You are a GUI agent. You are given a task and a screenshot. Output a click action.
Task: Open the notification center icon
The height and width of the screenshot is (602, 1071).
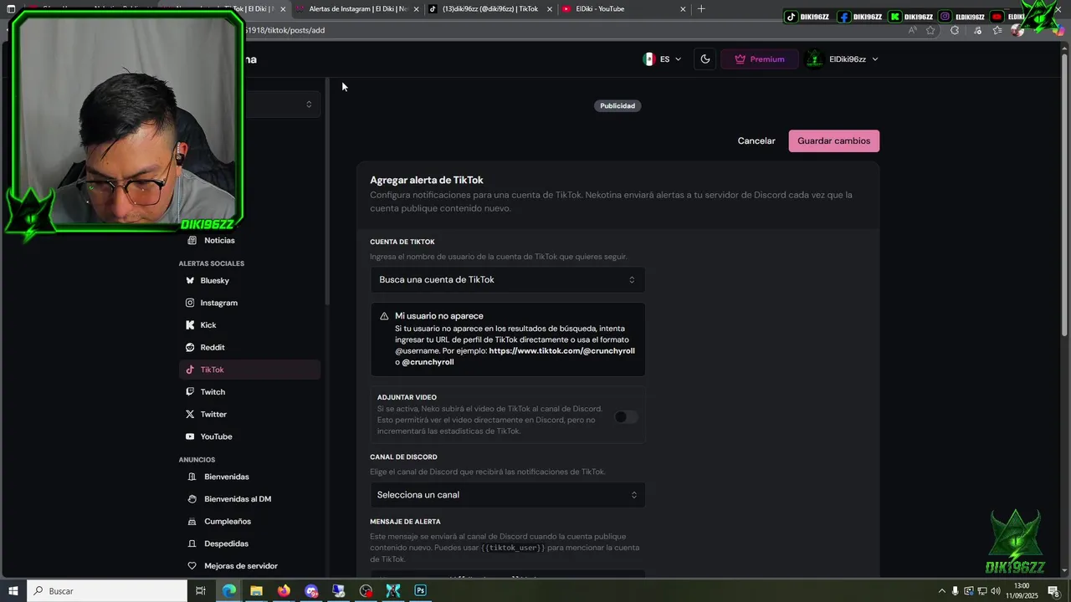pyautogui.click(x=1053, y=591)
